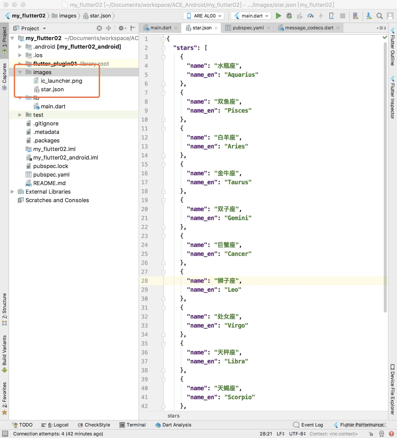The width and height of the screenshot is (397, 438).
Task: Click images breadcrumb in navigation bar
Action: point(64,16)
